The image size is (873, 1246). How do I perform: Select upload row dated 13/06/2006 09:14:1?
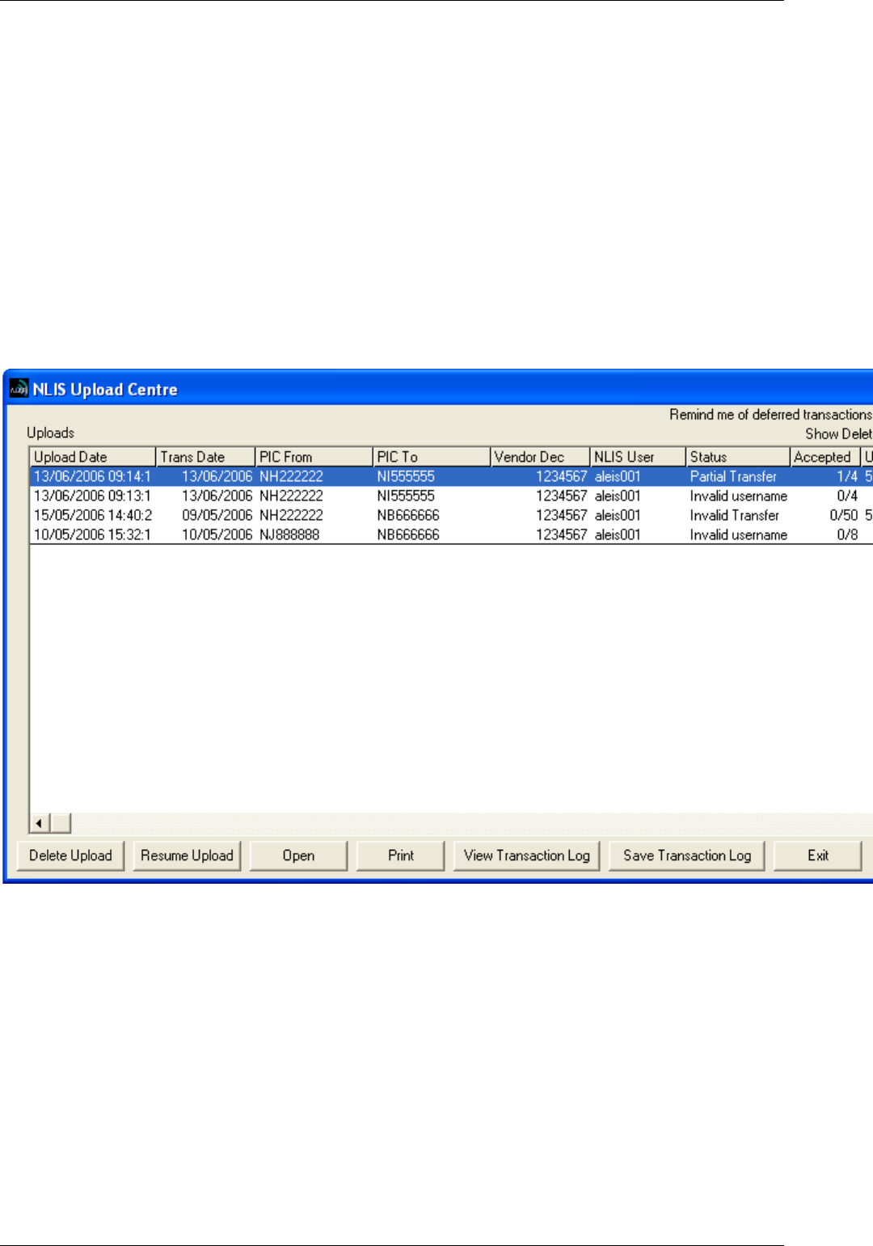451,476
